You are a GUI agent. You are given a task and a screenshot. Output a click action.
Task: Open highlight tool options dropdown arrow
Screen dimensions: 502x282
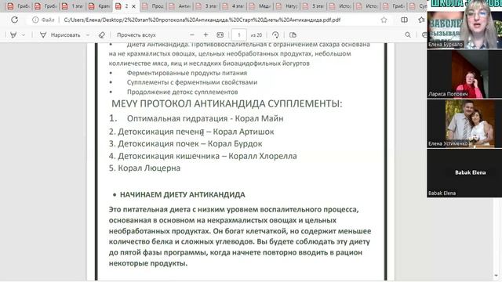[x=24, y=34]
